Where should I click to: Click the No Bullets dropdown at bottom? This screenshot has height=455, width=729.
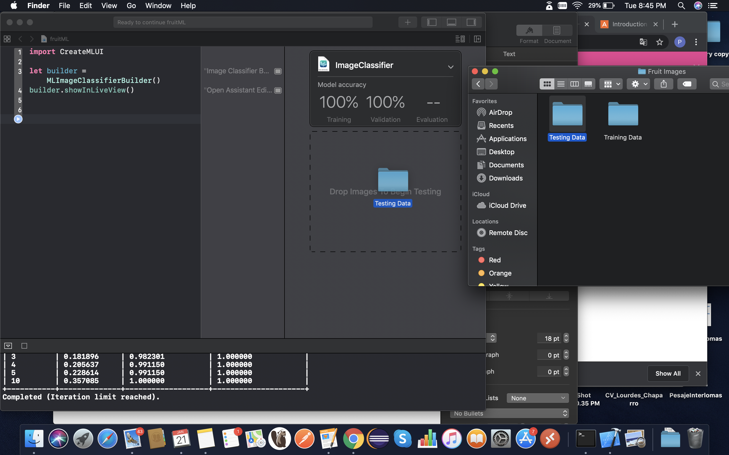(508, 413)
